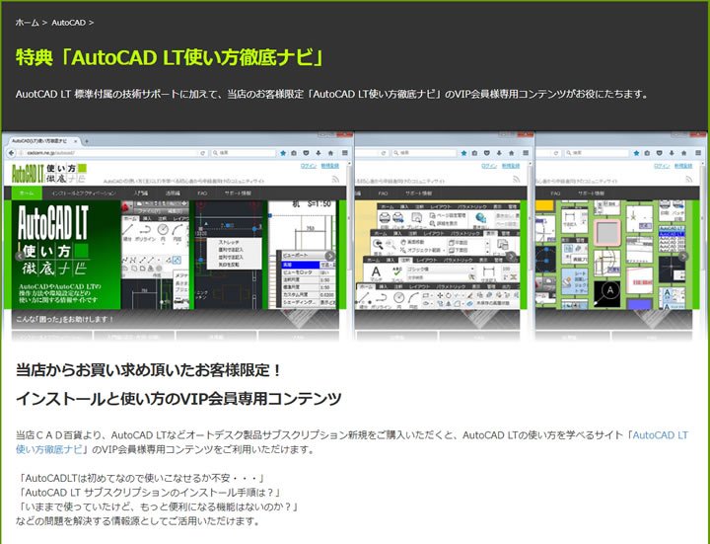Viewport: 710px width, 544px height.
Task: Open the black circled-A thumbnail in grid
Action: pyautogui.click(x=606, y=293)
